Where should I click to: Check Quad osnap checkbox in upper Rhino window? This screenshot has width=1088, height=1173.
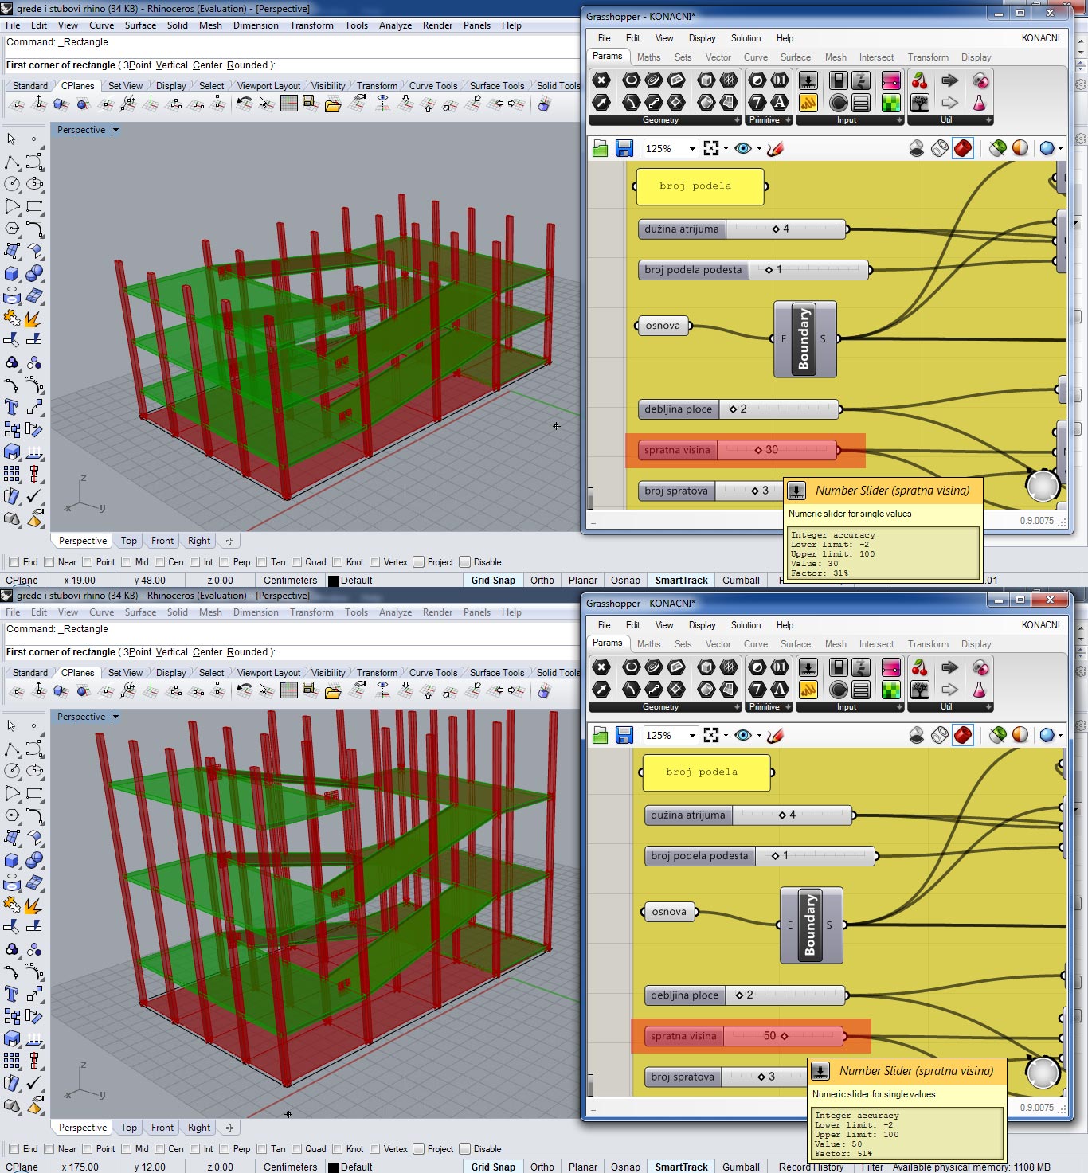point(296,561)
